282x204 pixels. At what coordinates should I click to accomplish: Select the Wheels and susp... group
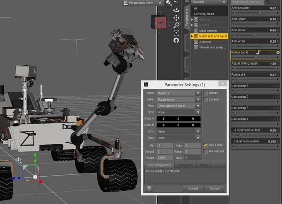click(209, 47)
